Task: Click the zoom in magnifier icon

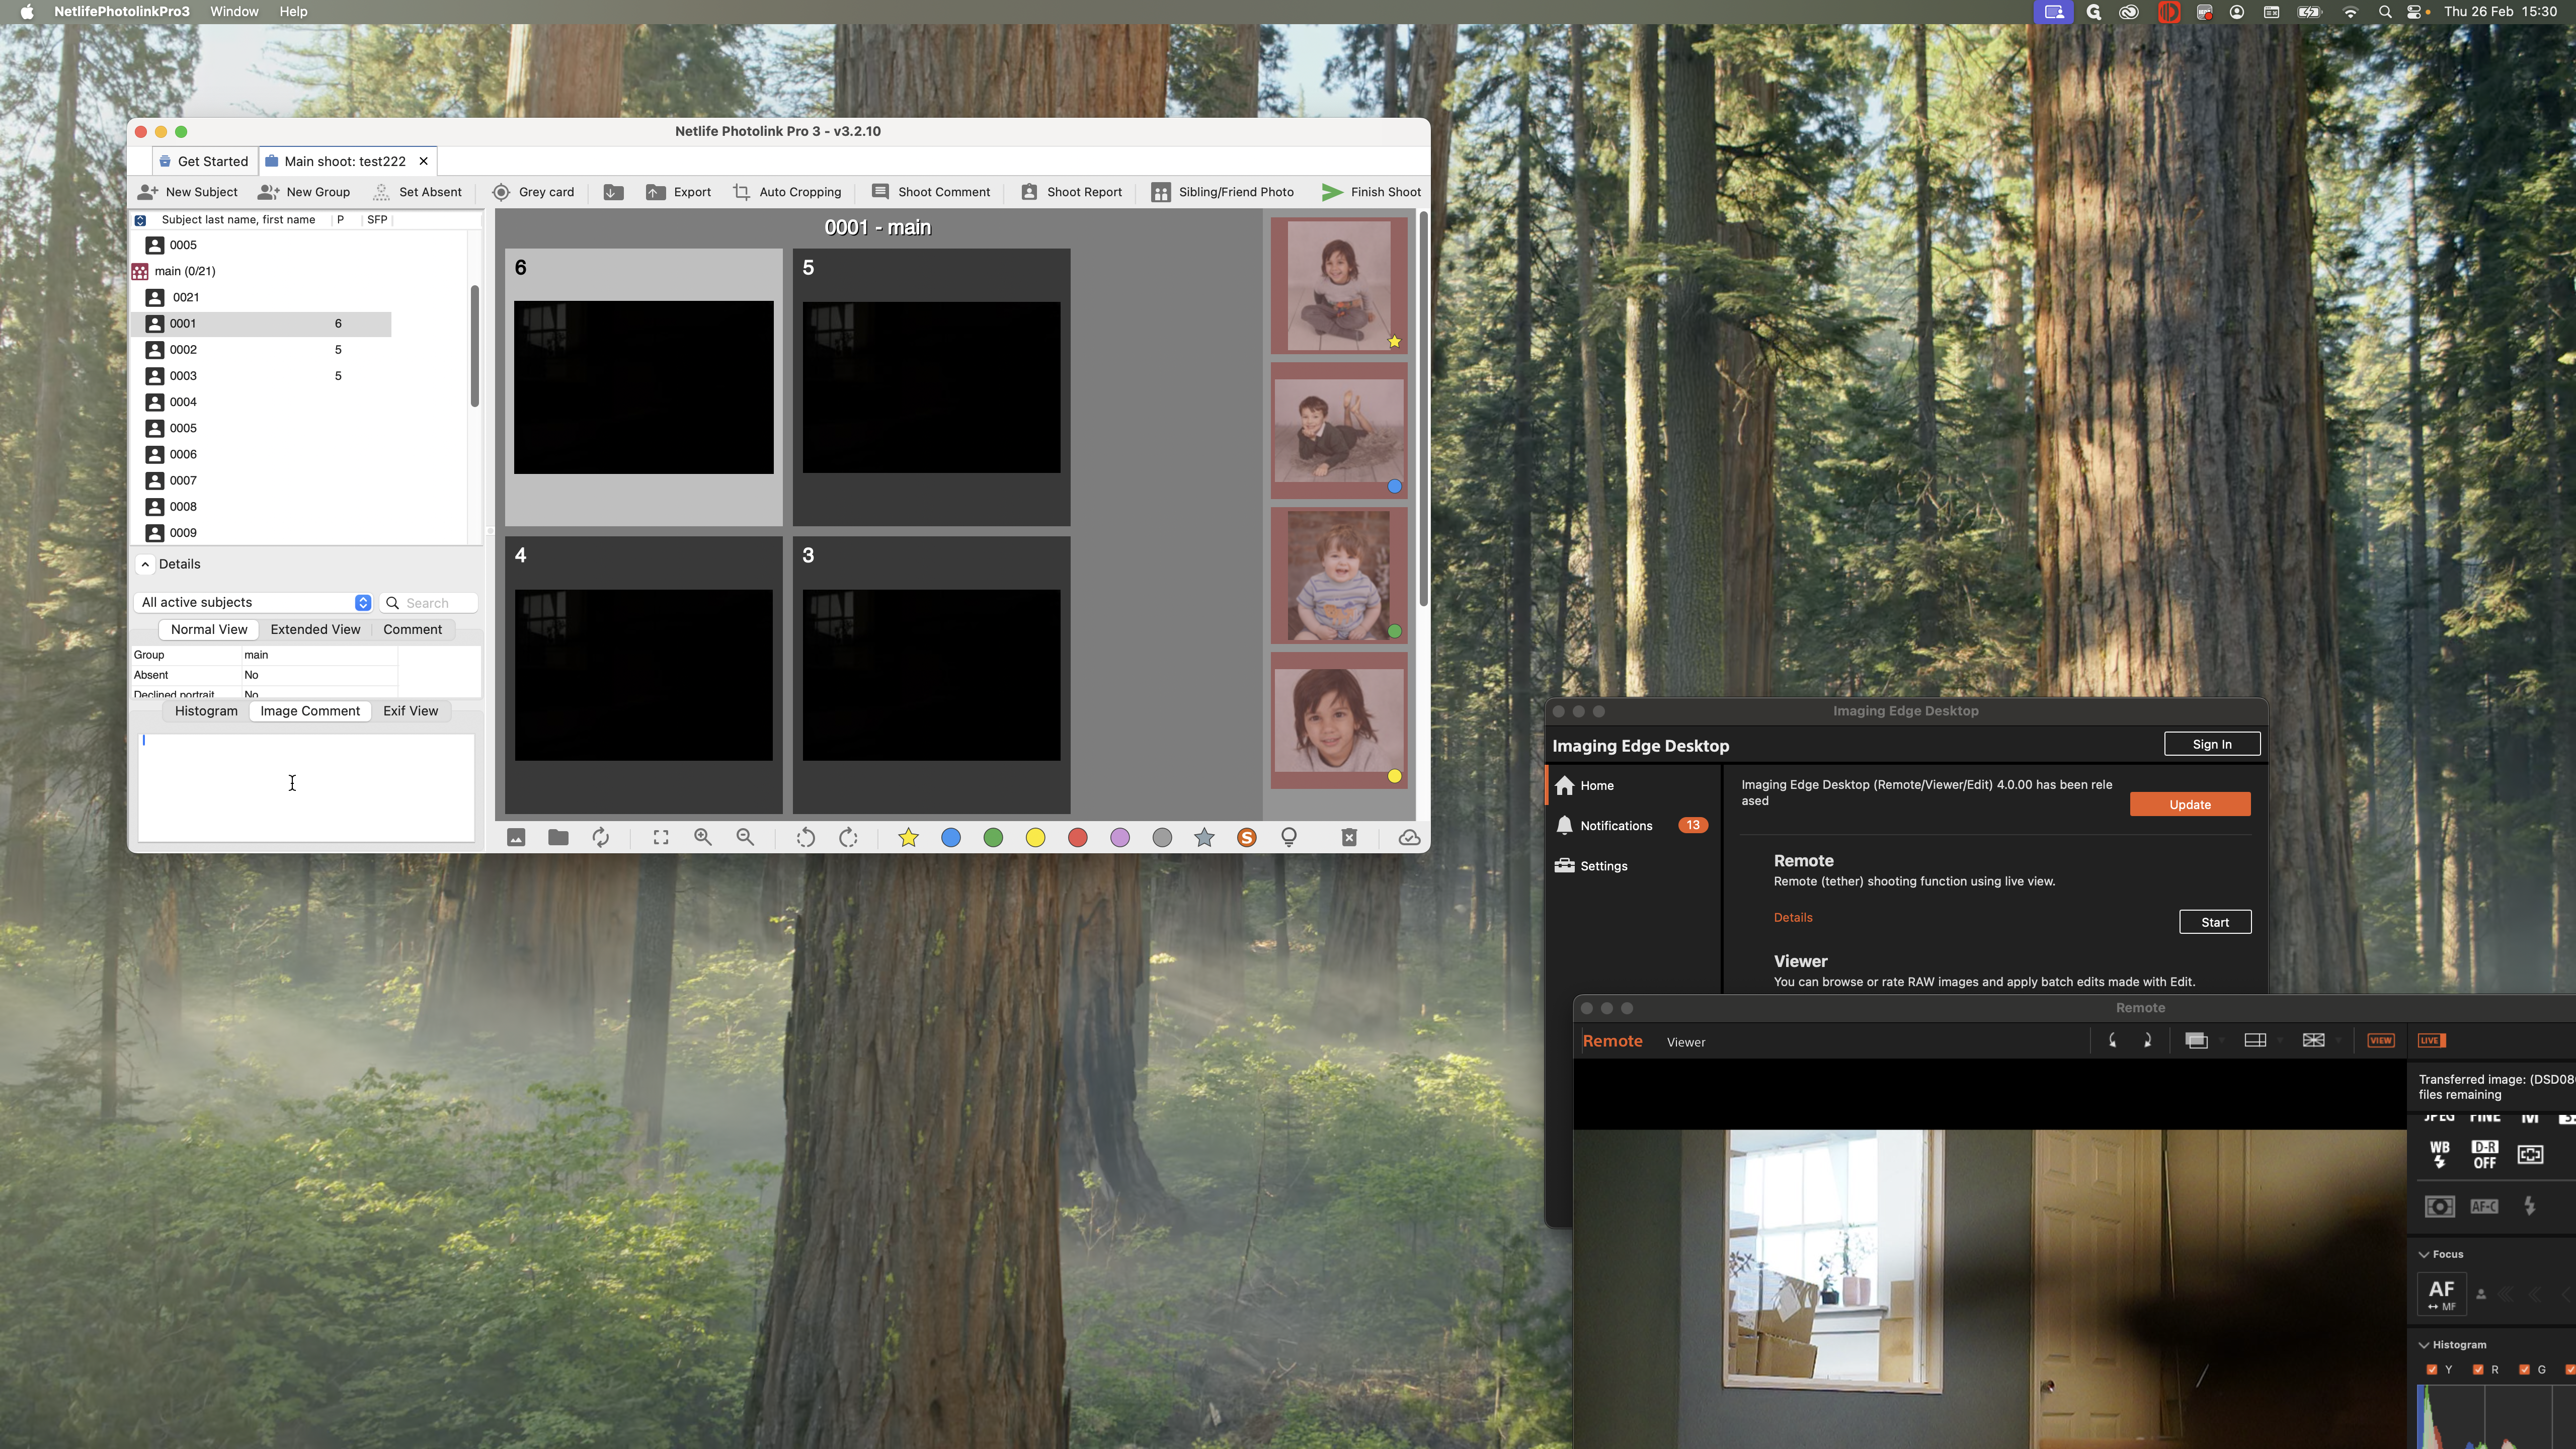Action: 703,838
